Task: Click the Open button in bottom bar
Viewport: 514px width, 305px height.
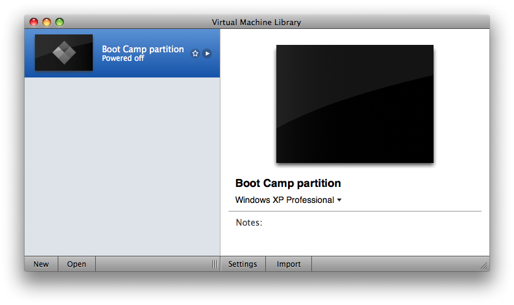Action: pos(77,264)
